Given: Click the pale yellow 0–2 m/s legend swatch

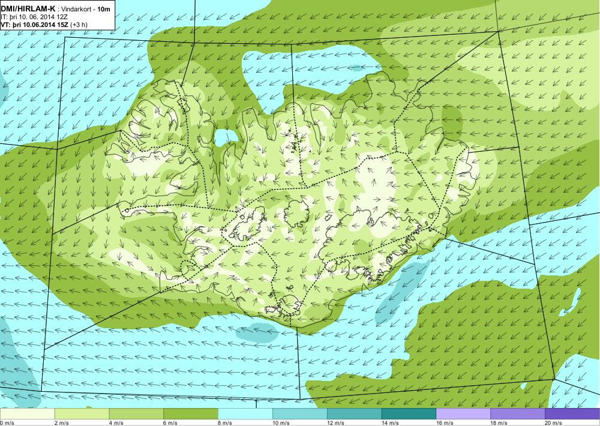Looking at the screenshot, I should [27, 414].
